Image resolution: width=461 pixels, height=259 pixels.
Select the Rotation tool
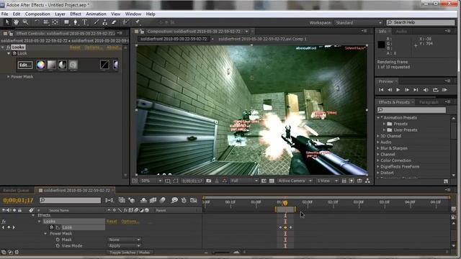point(37,22)
